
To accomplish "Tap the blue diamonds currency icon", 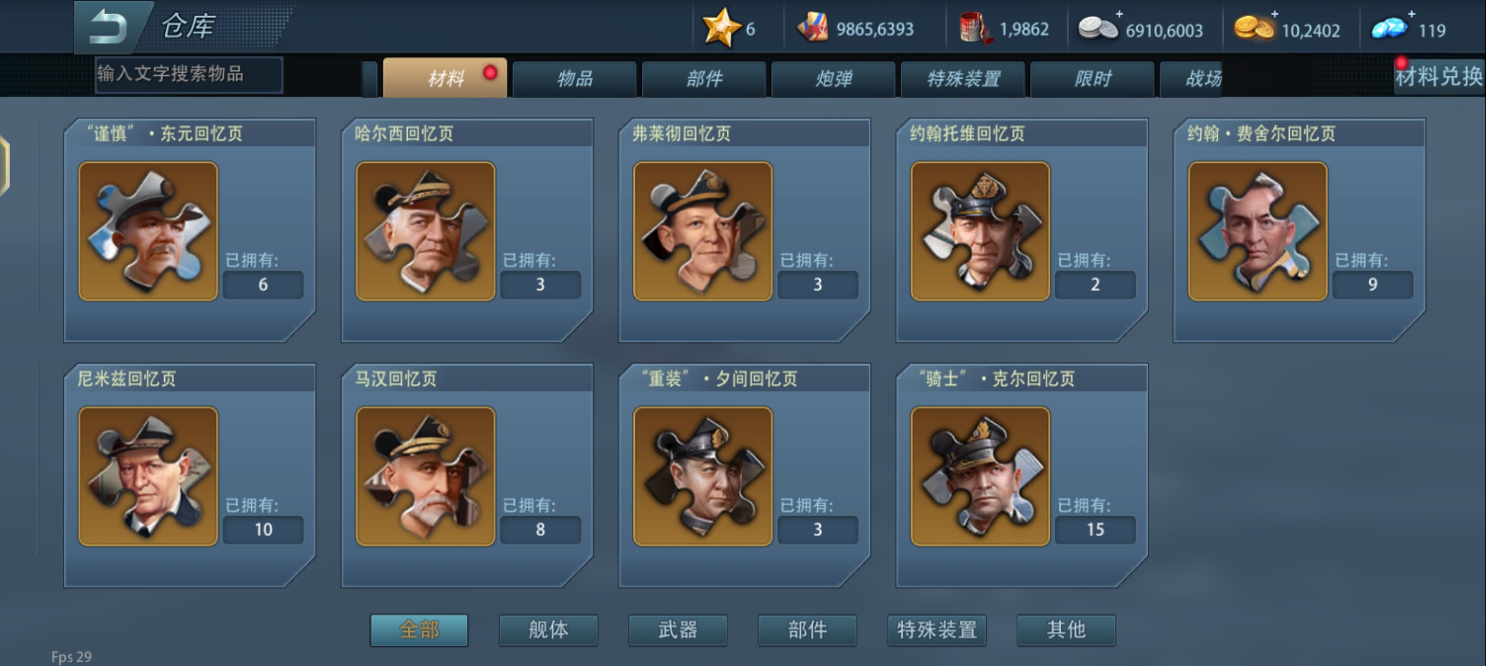I will [x=1390, y=28].
